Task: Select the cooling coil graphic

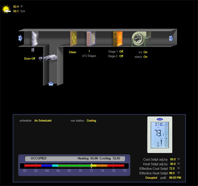Action: [91, 39]
